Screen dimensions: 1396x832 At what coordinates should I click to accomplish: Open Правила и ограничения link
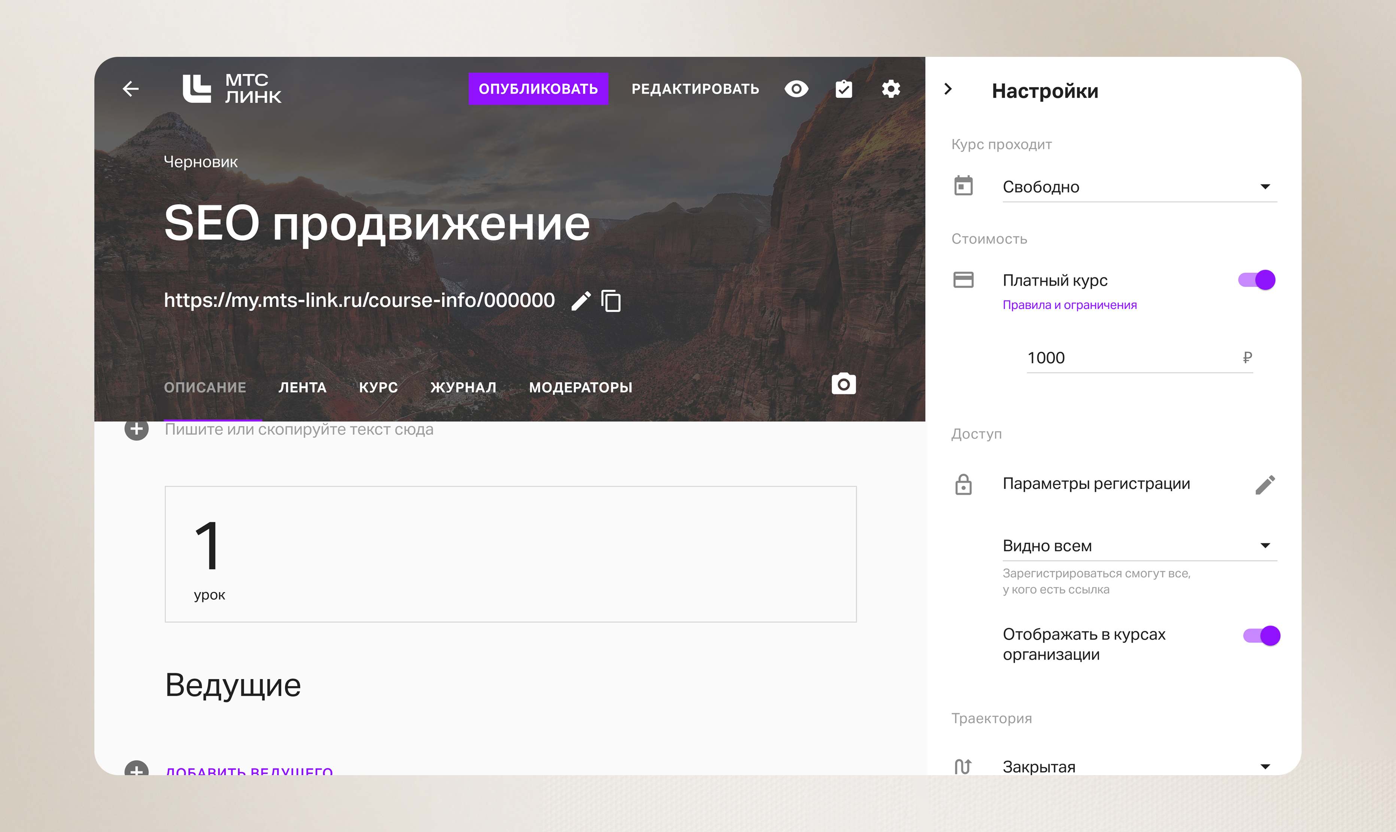click(x=1069, y=305)
